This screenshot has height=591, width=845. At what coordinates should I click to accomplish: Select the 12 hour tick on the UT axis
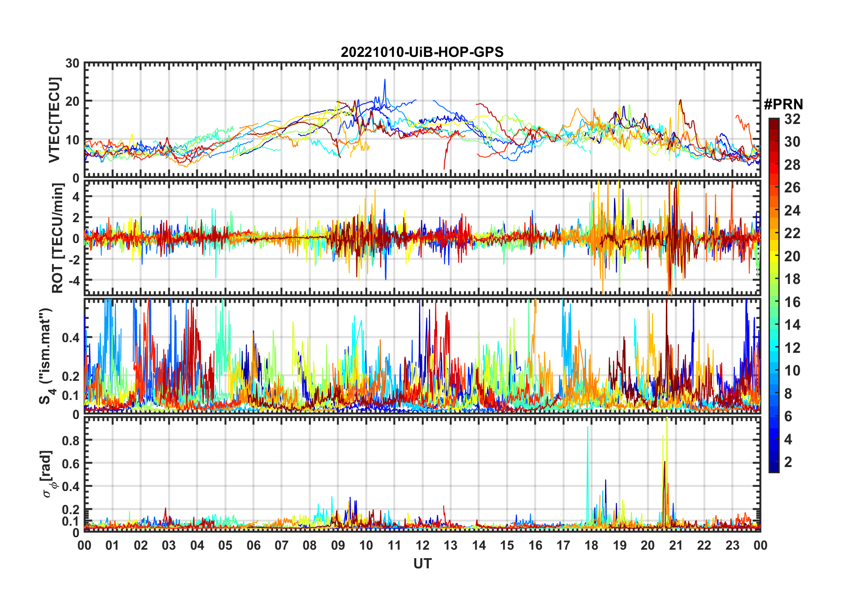coord(422,546)
